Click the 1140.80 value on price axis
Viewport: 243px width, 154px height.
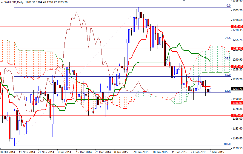[x=237, y=138]
